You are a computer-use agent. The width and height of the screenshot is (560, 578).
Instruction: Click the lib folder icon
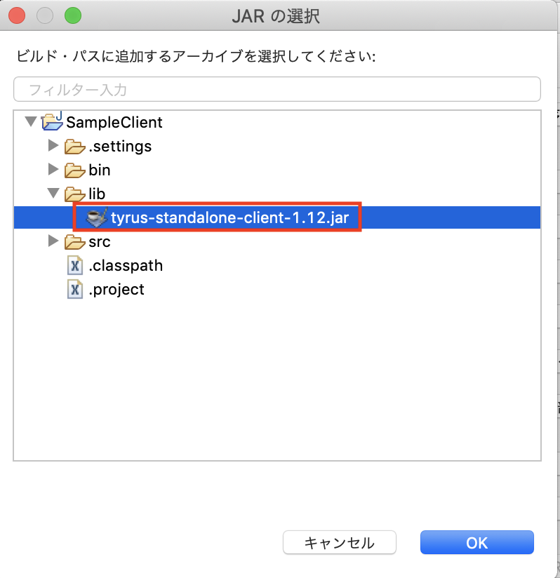[75, 194]
